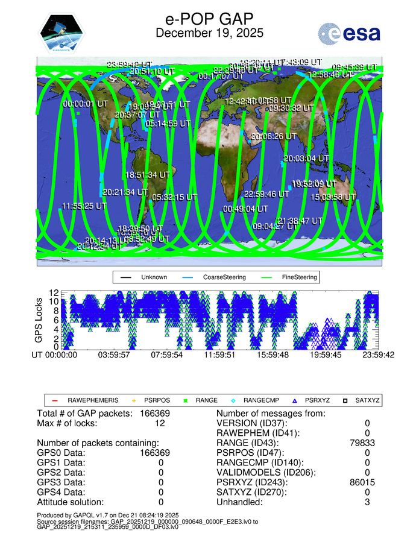The height and width of the screenshot is (542, 419).
Task: Click the black Unknown legend line
Action: tap(126, 277)
